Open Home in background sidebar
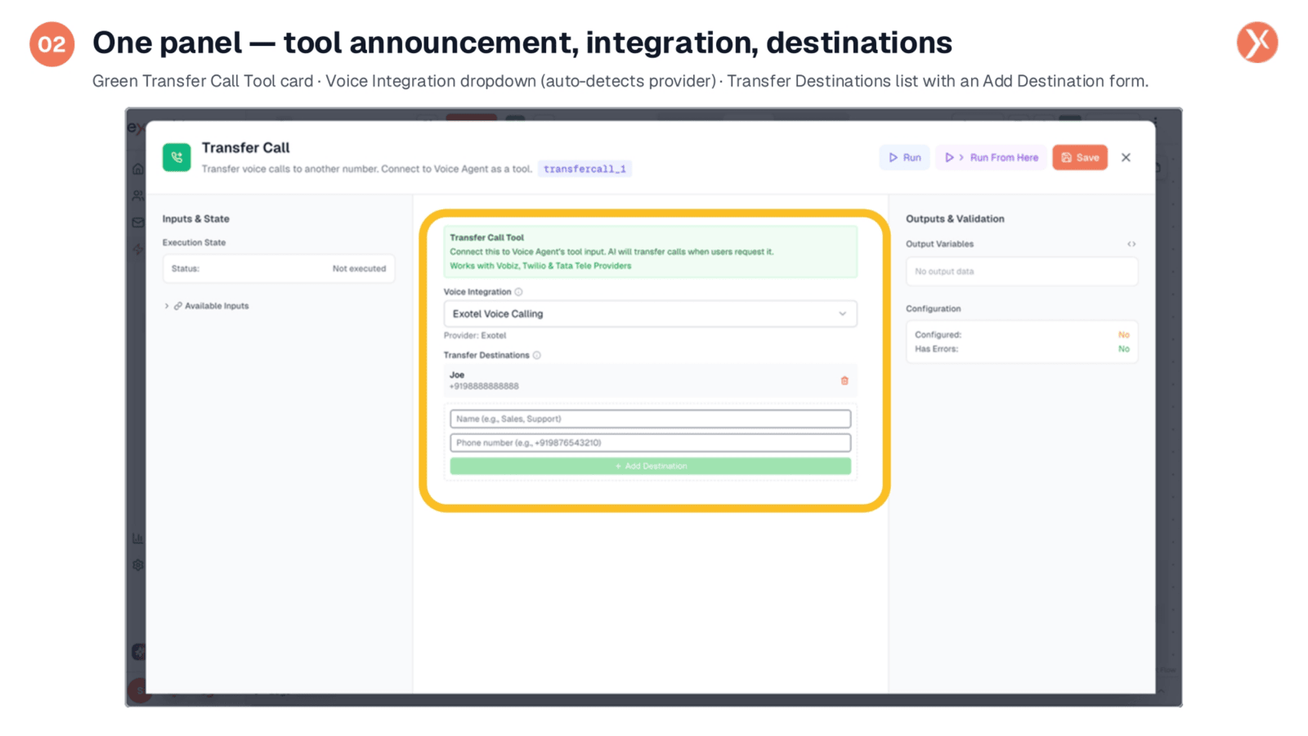The height and width of the screenshot is (736, 1308). (138, 169)
